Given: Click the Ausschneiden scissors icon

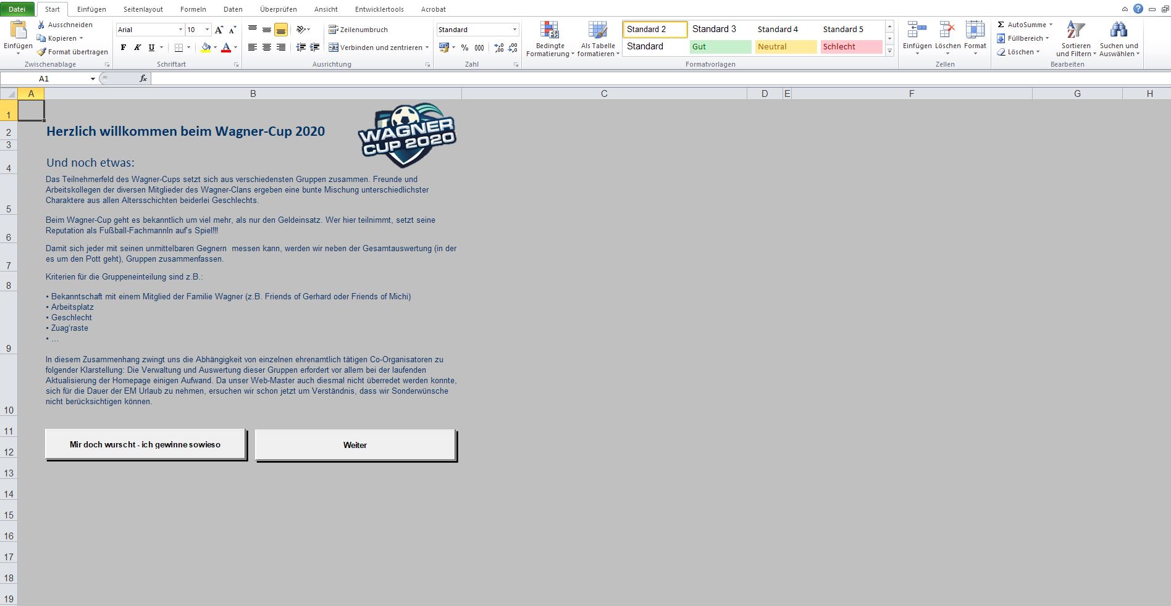Looking at the screenshot, I should point(41,25).
